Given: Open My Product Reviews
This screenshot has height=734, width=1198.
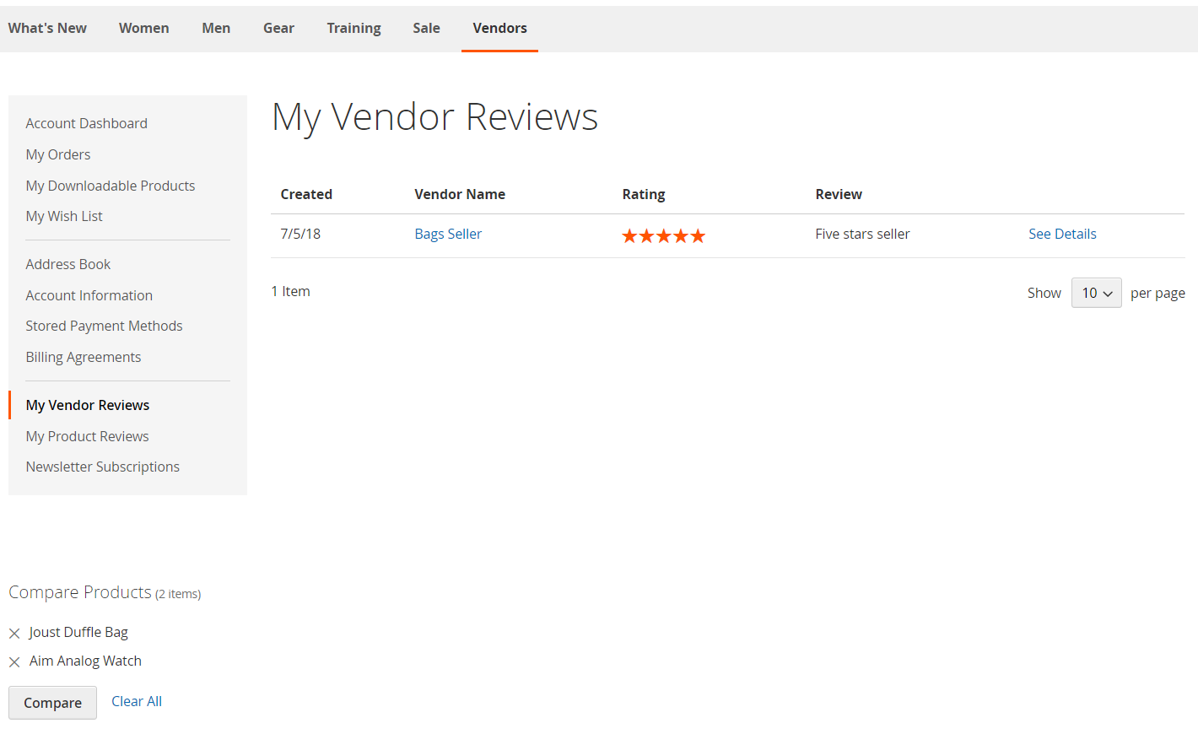Looking at the screenshot, I should point(87,436).
